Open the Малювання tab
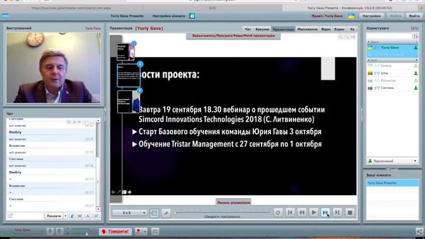The height and width of the screenshot is (239, 425). coord(307,29)
